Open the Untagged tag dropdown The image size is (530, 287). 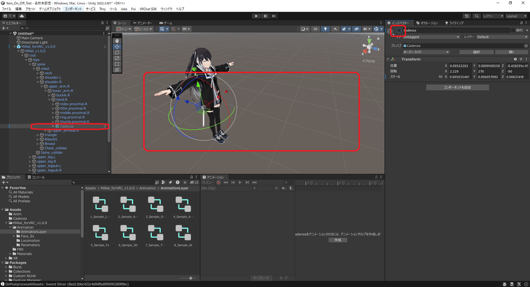431,37
